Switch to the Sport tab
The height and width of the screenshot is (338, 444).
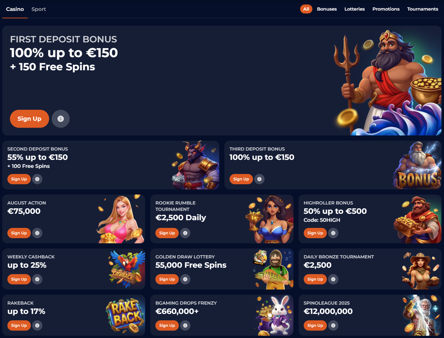39,9
